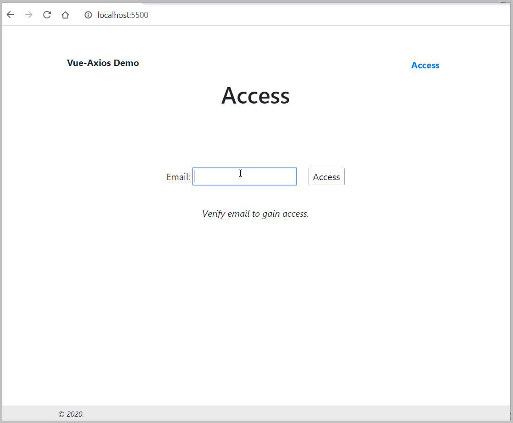The image size is (513, 423).
Task: Click the Access page heading
Action: click(x=255, y=96)
